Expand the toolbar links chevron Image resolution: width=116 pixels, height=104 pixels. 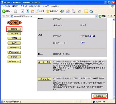[x=114, y=16]
